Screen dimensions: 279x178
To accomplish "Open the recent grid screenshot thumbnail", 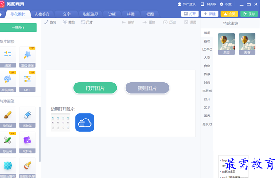I will click(60, 123).
